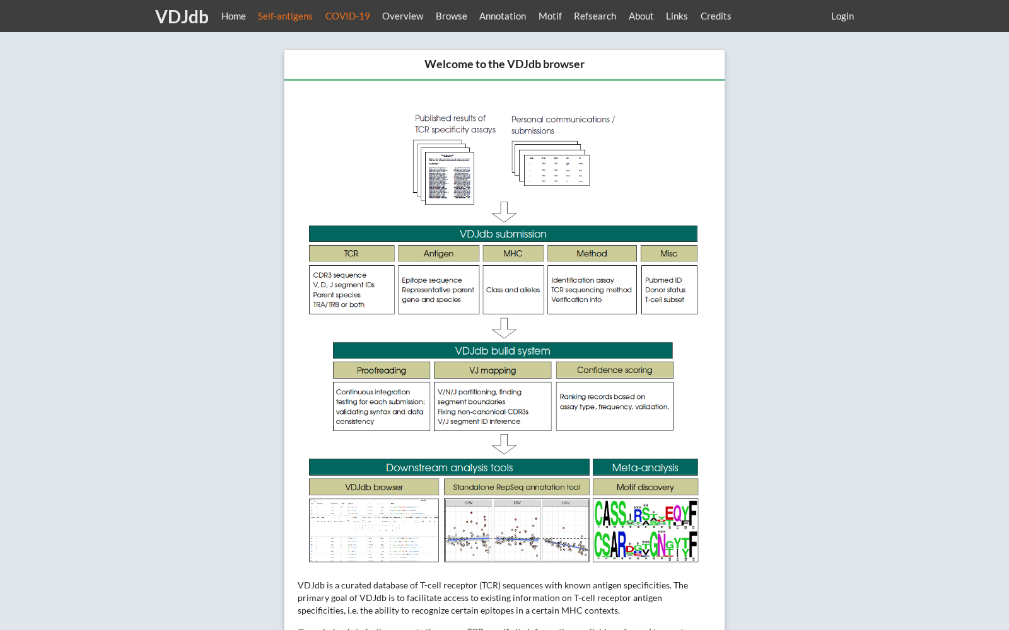Open the Refsearch page
This screenshot has height=630, width=1009.
click(595, 16)
